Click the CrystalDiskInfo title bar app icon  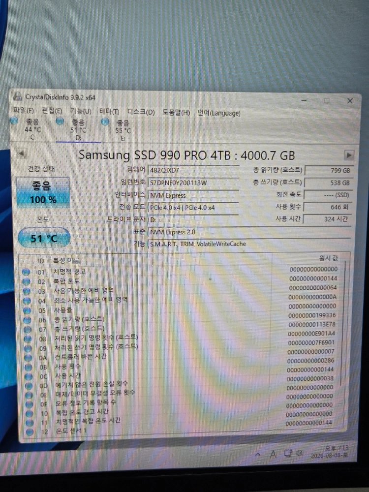(x=17, y=96)
